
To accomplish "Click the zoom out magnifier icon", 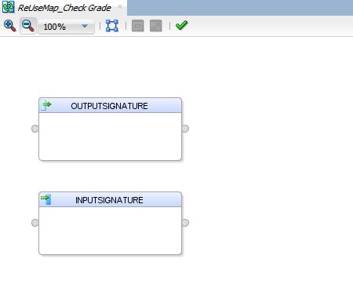I will tap(28, 26).
